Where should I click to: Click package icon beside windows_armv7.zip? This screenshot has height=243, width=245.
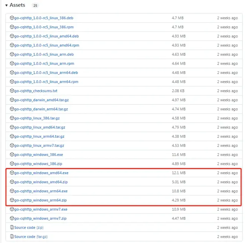(12, 218)
